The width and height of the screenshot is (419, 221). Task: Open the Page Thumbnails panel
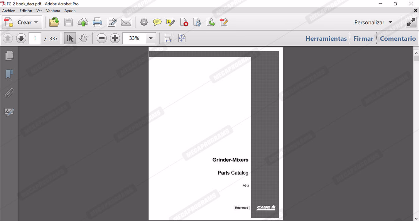[x=9, y=56]
